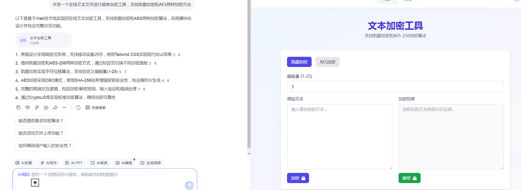Image resolution: width=521 pixels, height=190 pixels.
Task: Click the subtitle 支持凯撒加密和AES-256加密算法
Action: 395,36
